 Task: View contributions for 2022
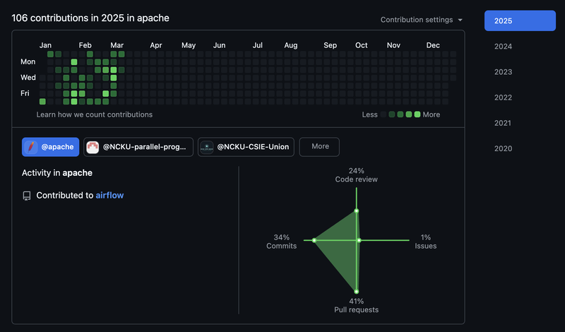click(503, 97)
